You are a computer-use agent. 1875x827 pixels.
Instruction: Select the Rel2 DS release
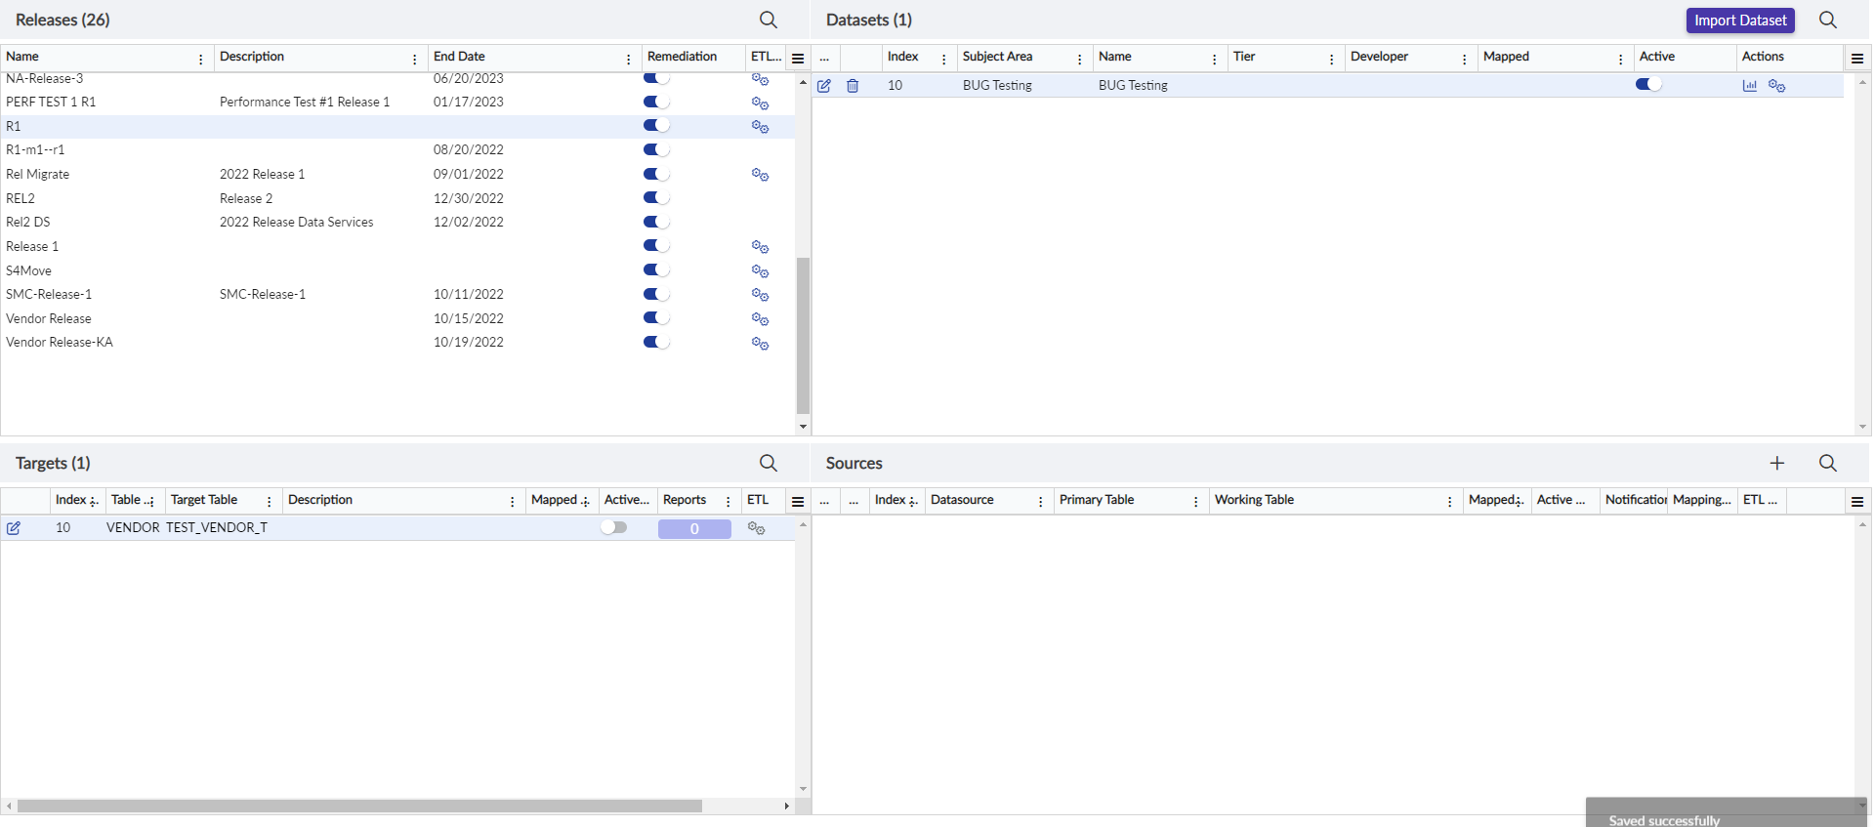coord(397,223)
